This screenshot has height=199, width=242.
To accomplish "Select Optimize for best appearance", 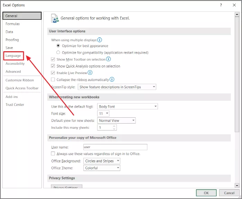I will click(x=58, y=46).
